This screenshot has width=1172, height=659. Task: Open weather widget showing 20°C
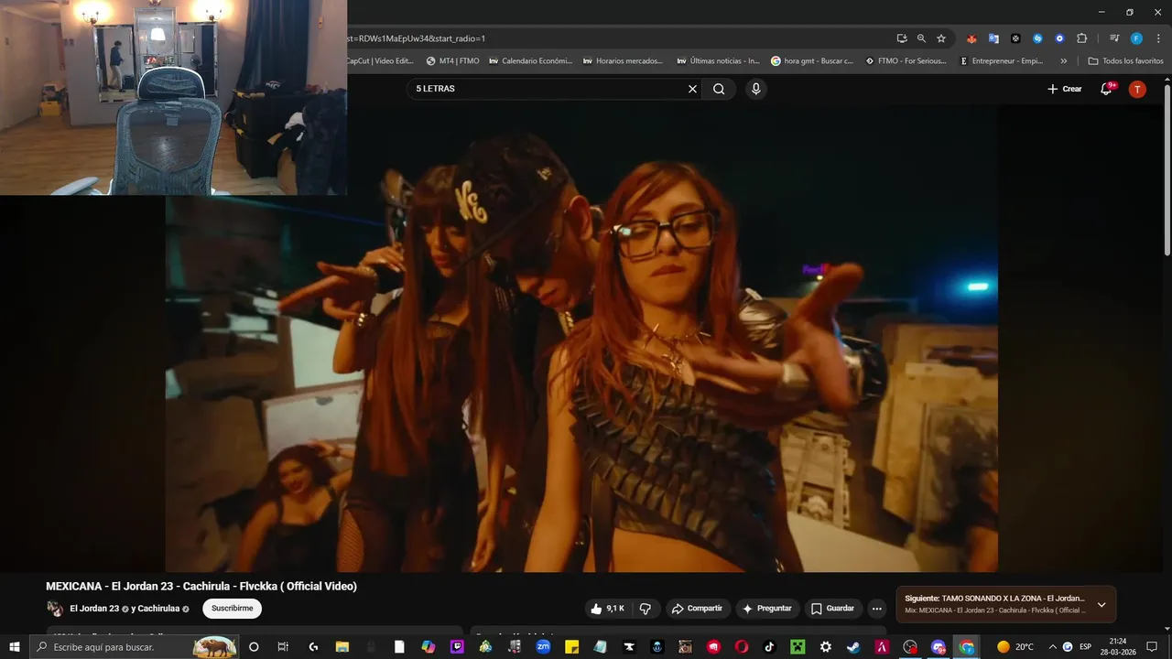[1015, 646]
